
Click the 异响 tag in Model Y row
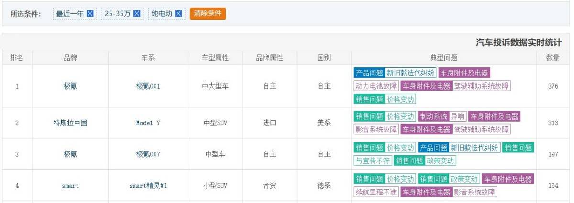457,116
